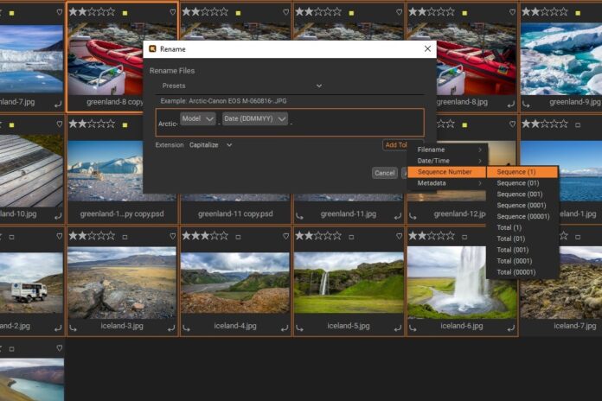Click the Add Token button
The height and width of the screenshot is (401, 602).
[395, 145]
